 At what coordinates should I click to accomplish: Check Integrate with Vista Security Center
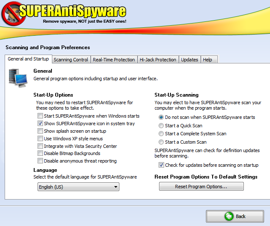[x=40, y=146]
